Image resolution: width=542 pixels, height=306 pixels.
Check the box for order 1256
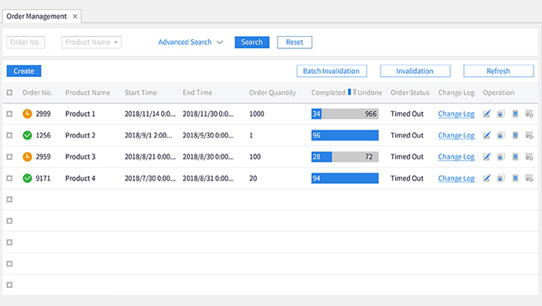(x=9, y=136)
